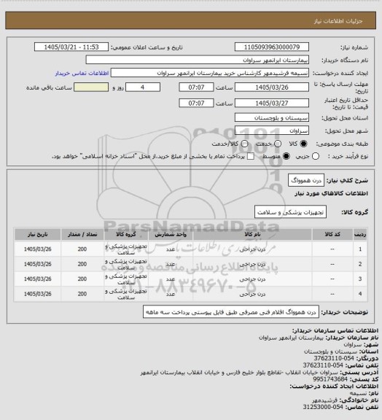
Task: Click the postal address line سراوان خیابان انقلاب
Action: click(240, 373)
